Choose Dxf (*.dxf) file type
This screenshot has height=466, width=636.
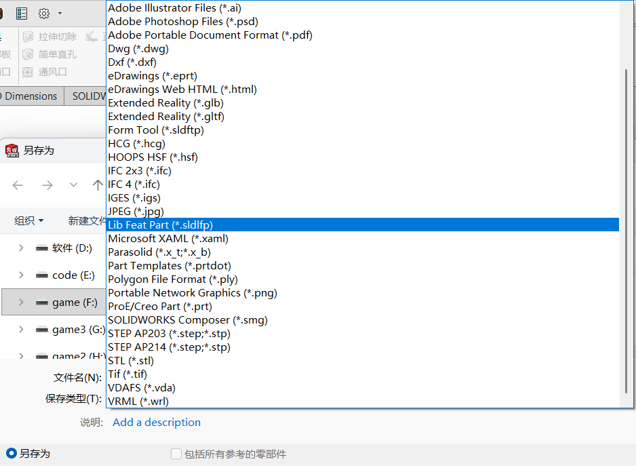[x=362, y=62]
